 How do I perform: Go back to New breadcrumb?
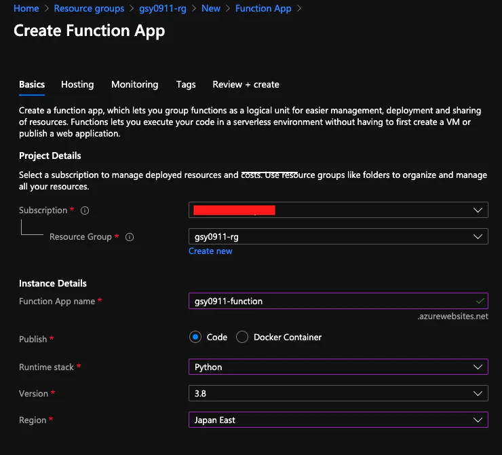pos(211,8)
